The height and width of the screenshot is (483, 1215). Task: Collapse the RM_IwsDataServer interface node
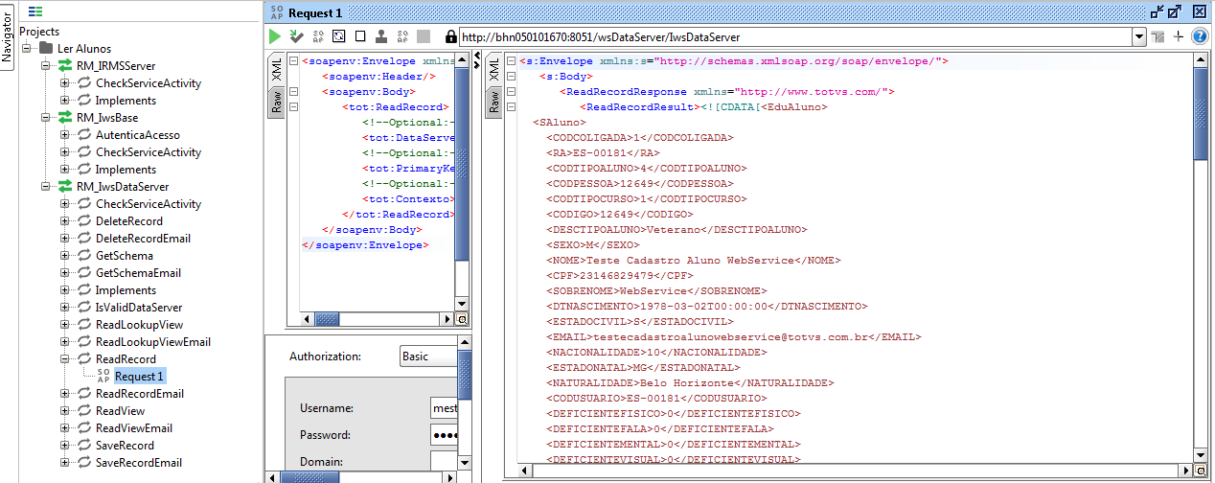pos(47,187)
